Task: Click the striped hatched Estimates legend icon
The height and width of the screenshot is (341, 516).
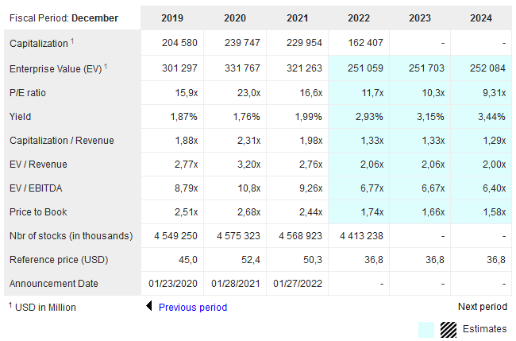Action: [x=449, y=329]
